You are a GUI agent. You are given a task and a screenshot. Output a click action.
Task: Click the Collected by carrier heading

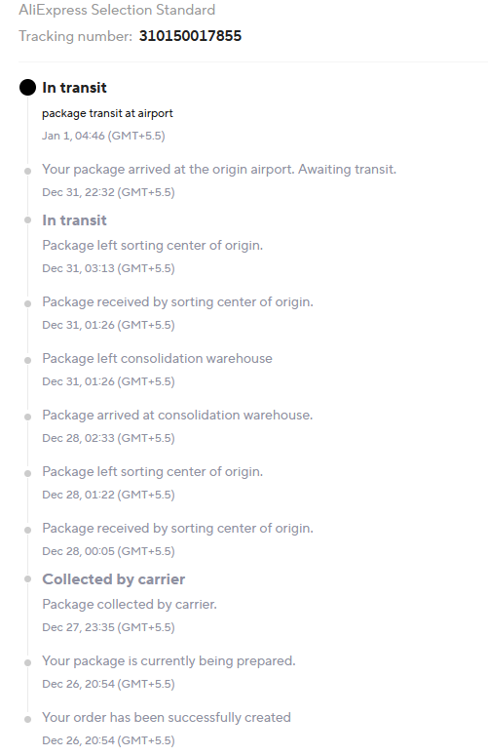click(114, 579)
